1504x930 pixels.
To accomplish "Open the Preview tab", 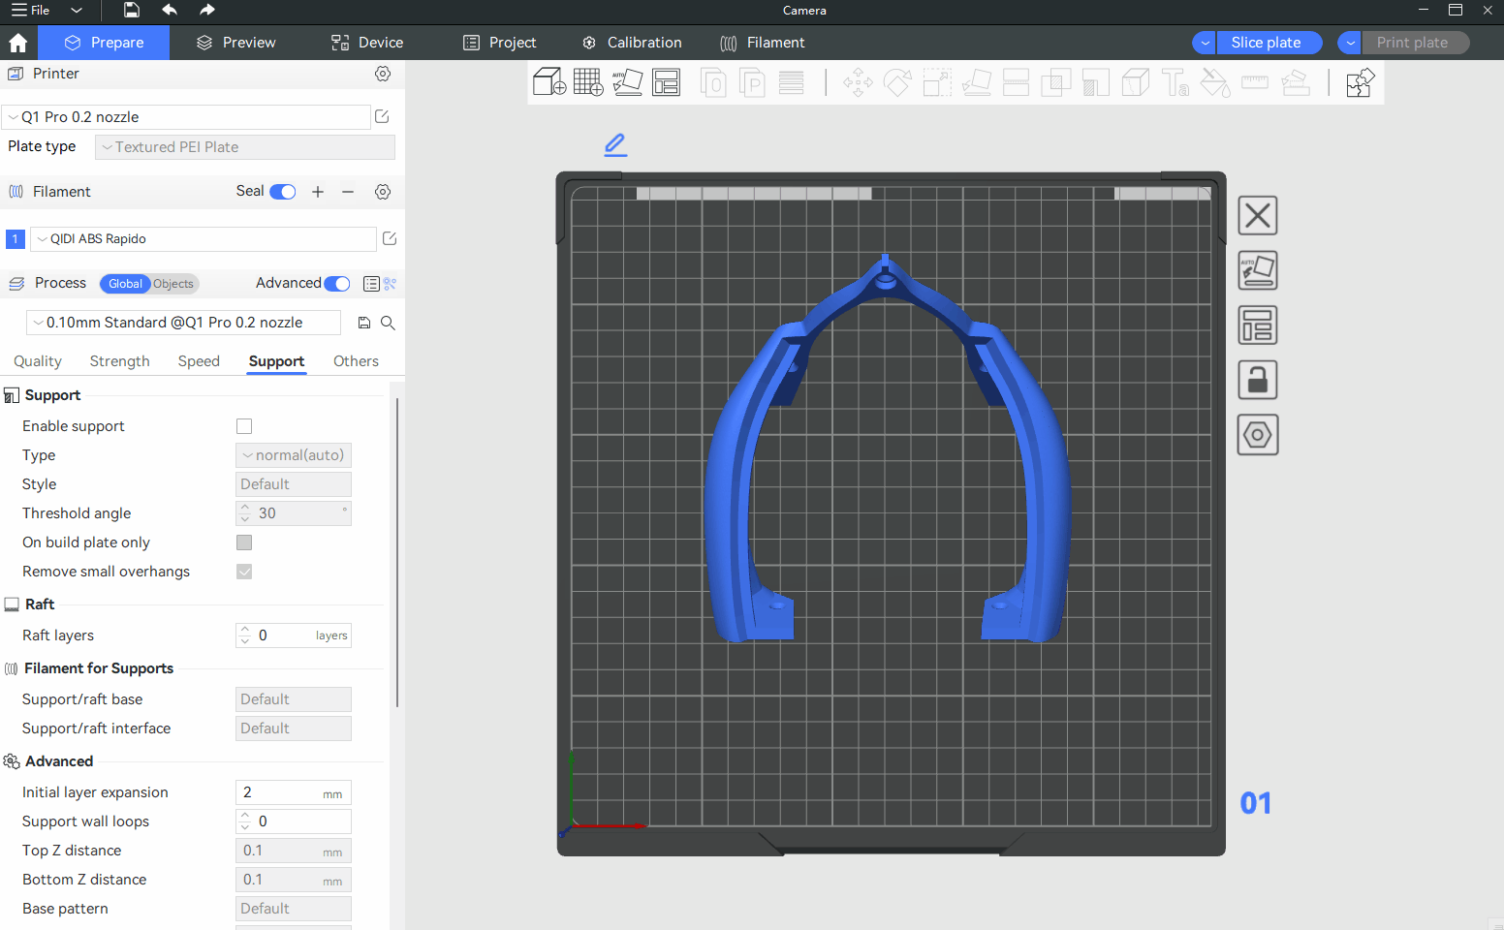I will pos(236,43).
